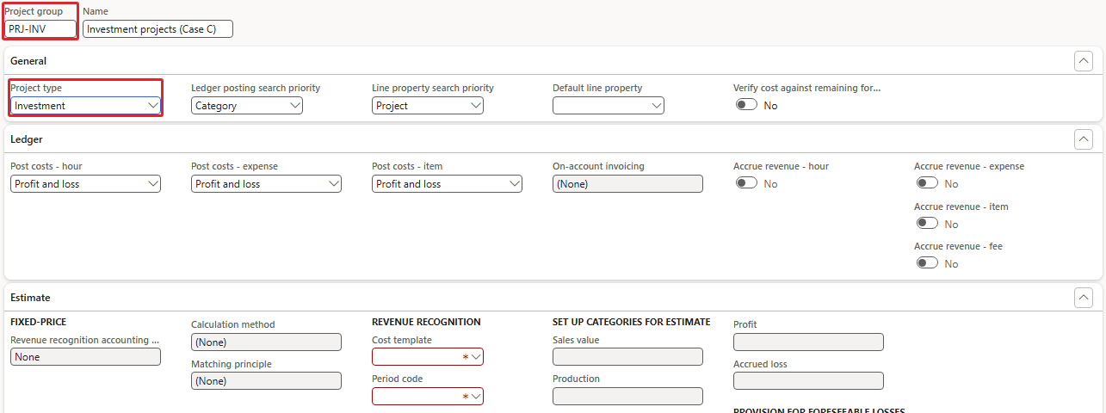Toggle Accrue revenue - fee switch
Screen dimensions: 1106x413
[927, 262]
